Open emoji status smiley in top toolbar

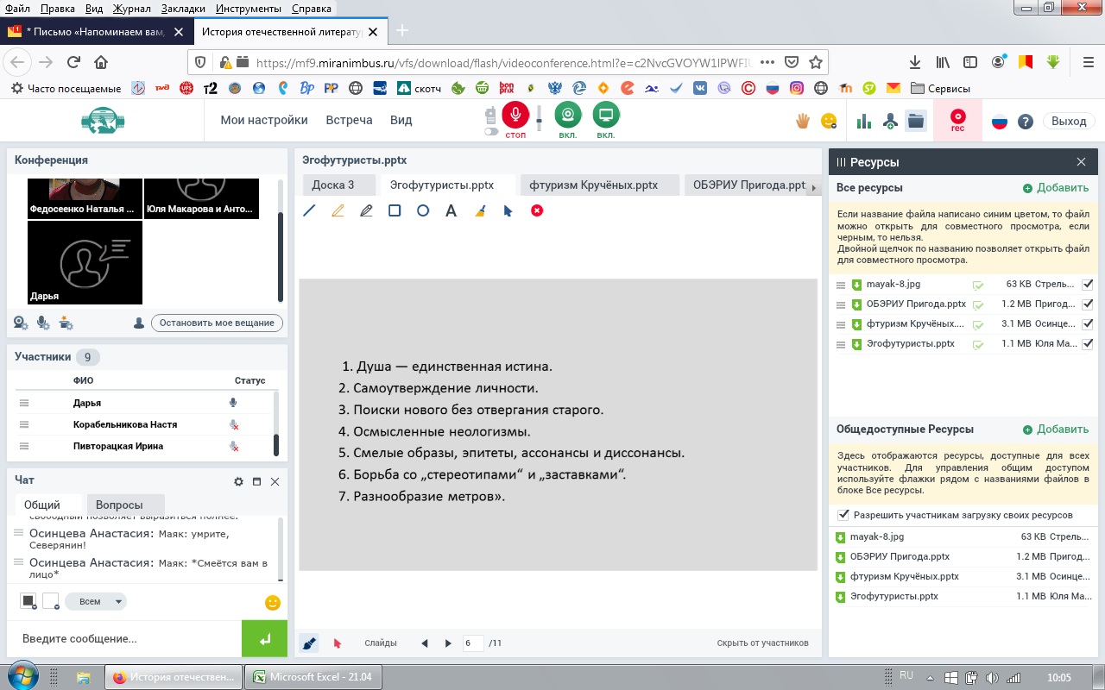(829, 121)
